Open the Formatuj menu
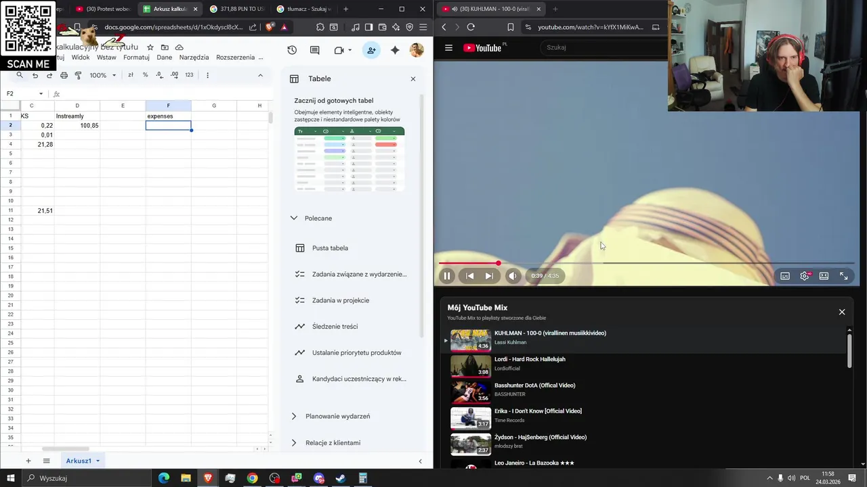The width and height of the screenshot is (867, 487). pyautogui.click(x=136, y=57)
